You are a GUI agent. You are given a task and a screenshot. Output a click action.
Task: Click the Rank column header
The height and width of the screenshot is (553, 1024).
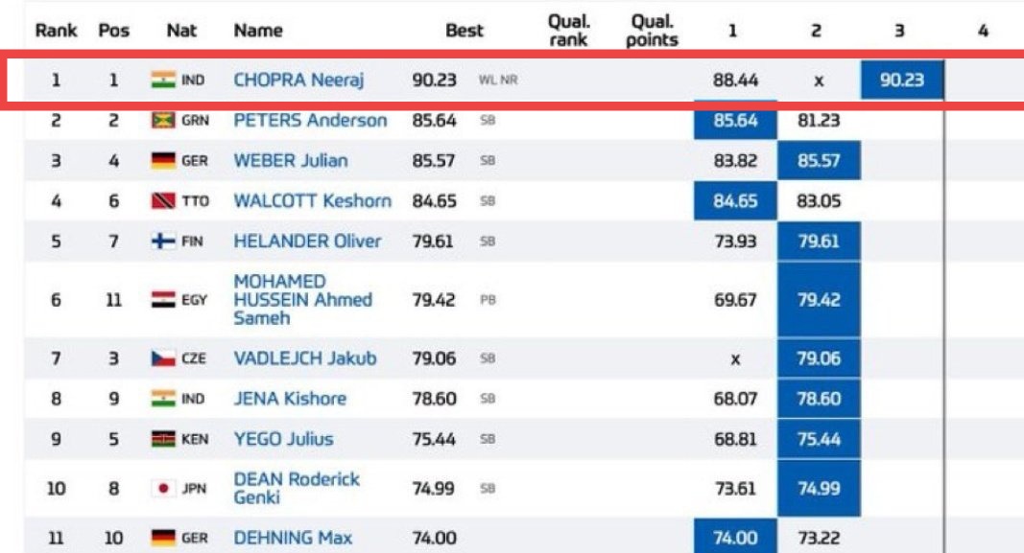[x=57, y=31]
